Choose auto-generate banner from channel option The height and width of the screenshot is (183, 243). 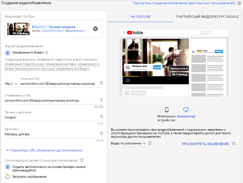(x=8, y=167)
